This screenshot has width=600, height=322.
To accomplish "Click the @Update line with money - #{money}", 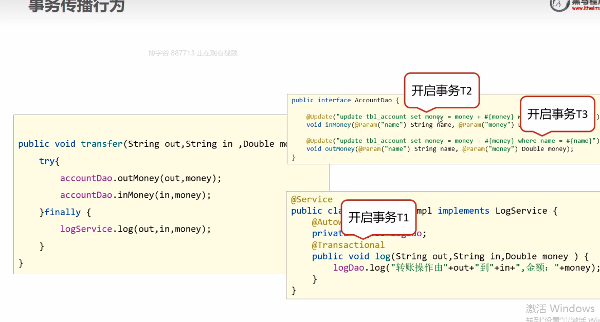I will pos(452,141).
